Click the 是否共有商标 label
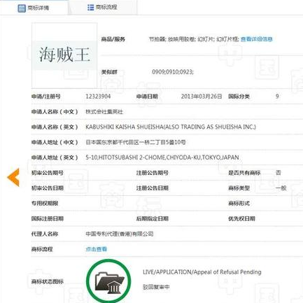This screenshot has height=303, width=303. [x=244, y=173]
